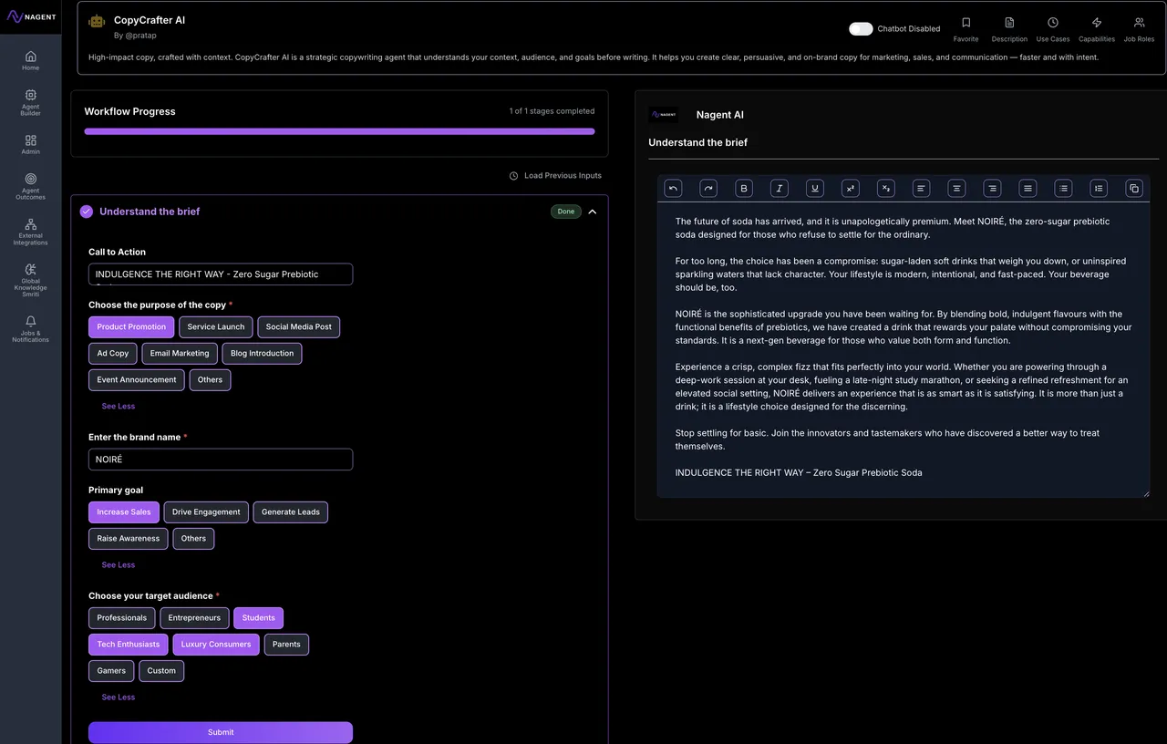This screenshot has width=1167, height=744.
Task: Select Gamers as target audience
Action: tap(111, 671)
